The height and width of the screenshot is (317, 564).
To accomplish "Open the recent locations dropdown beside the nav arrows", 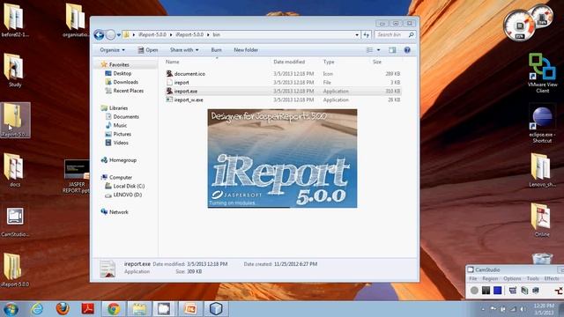I will click(x=119, y=35).
